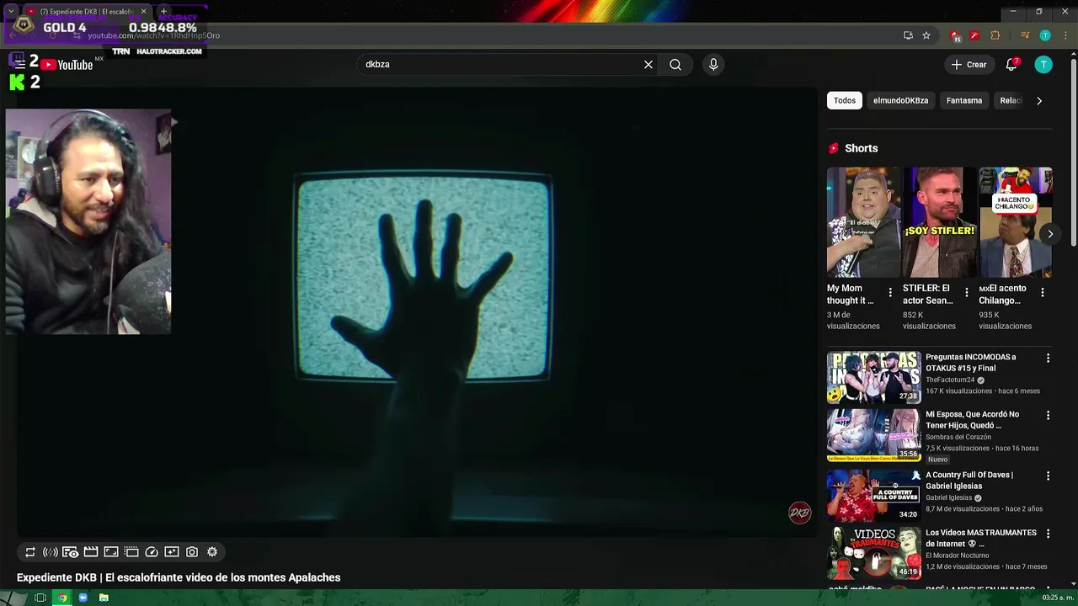Click the expand-view rectangle icon under video
1078x606 pixels.
[111, 552]
